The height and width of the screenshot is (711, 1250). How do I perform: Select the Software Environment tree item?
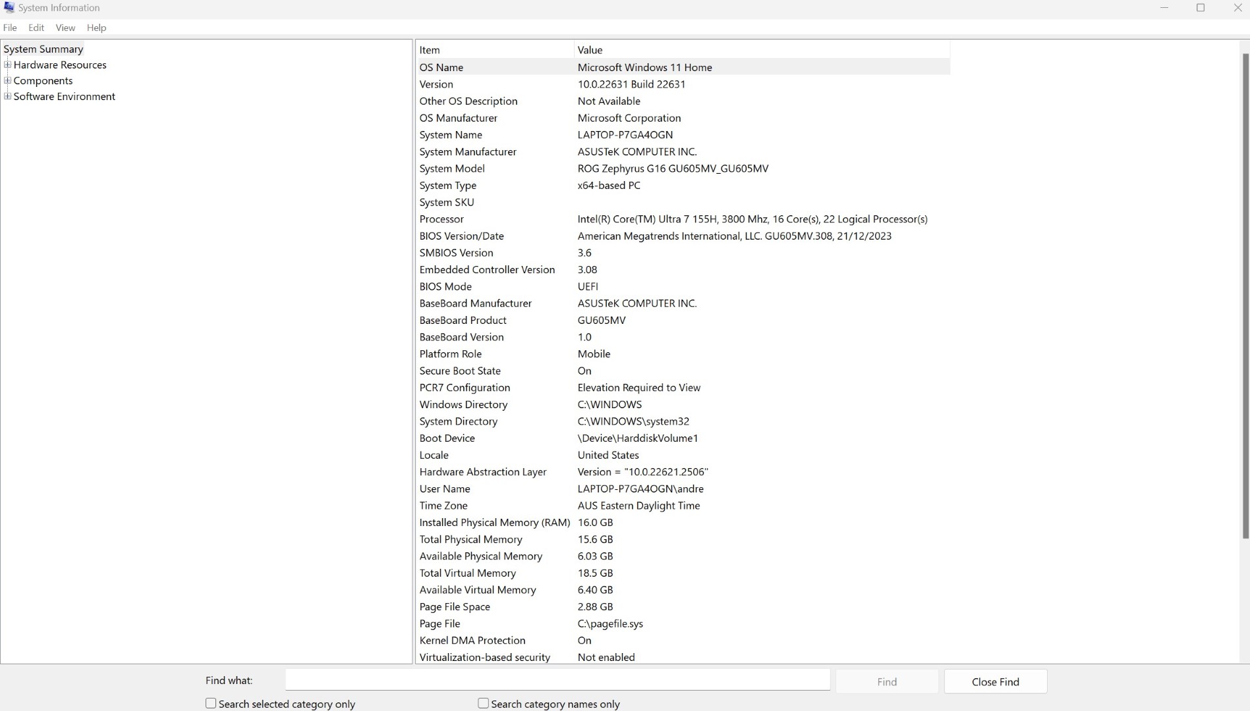pyautogui.click(x=64, y=96)
